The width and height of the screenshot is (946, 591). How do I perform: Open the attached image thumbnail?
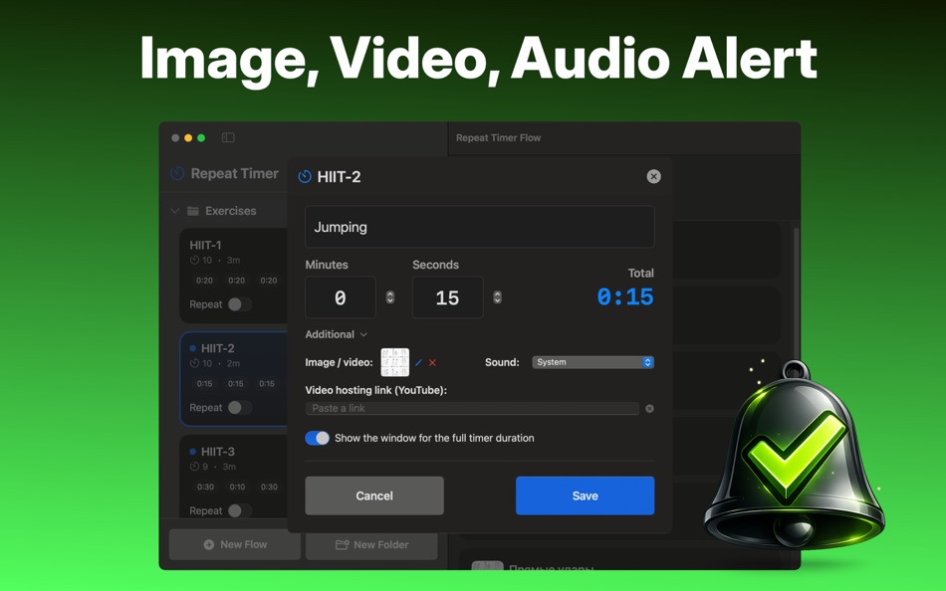click(395, 362)
